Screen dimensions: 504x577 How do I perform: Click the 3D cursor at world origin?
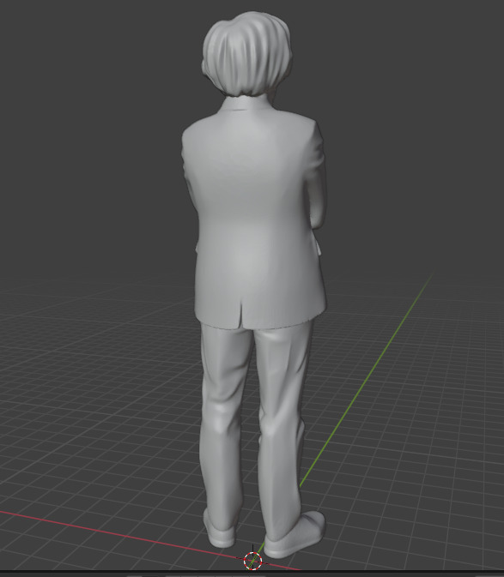[252, 561]
